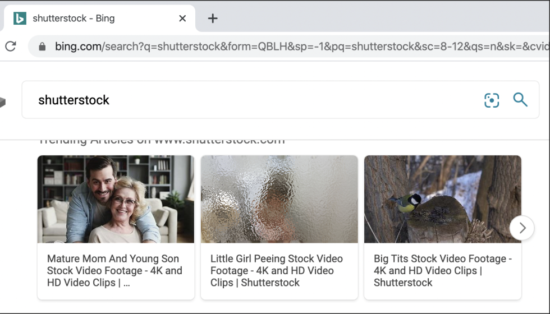
Task: Click the partially hidden Trending Articles heading
Action: (x=162, y=142)
